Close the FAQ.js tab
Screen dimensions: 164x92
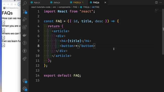tap(105, 3)
